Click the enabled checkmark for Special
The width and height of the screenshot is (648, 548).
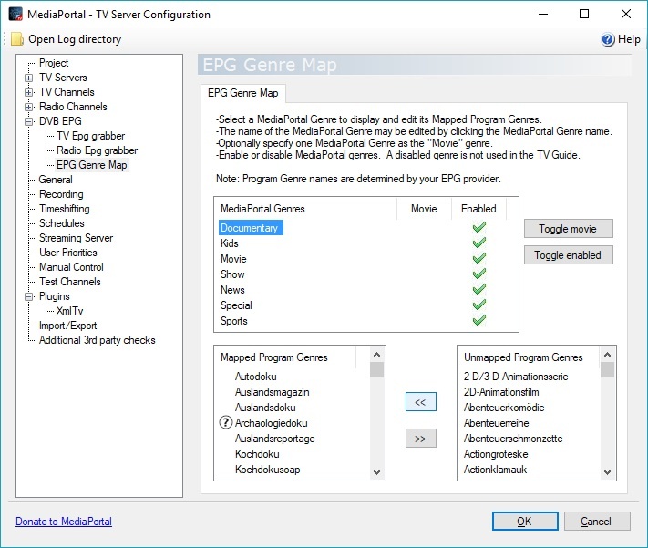coord(479,305)
